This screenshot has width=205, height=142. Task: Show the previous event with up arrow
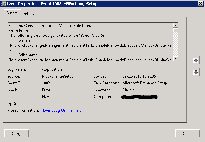click(196, 60)
